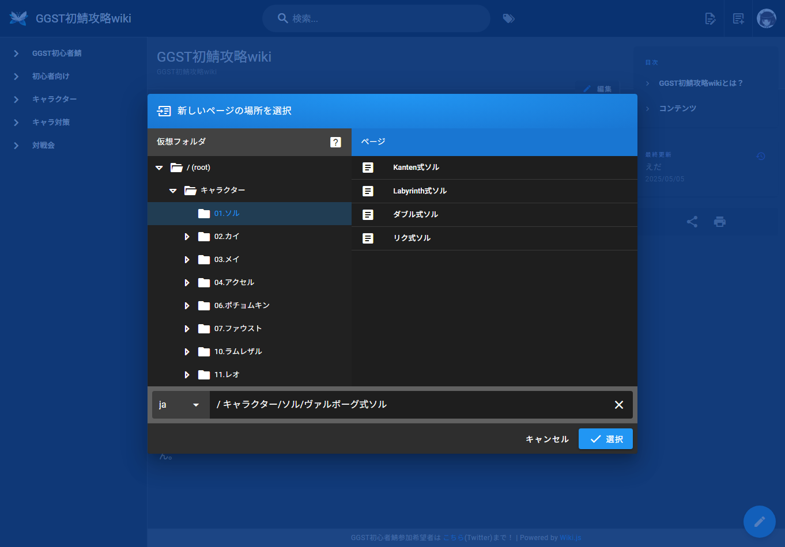The height and width of the screenshot is (547, 785).
Task: Expand the 02.カイ folder arrow
Action: pos(187,237)
